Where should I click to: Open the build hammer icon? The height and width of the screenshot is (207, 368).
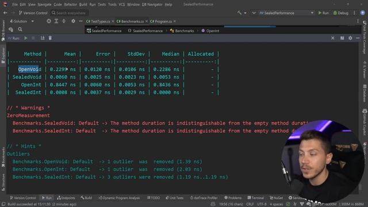tap(239, 13)
